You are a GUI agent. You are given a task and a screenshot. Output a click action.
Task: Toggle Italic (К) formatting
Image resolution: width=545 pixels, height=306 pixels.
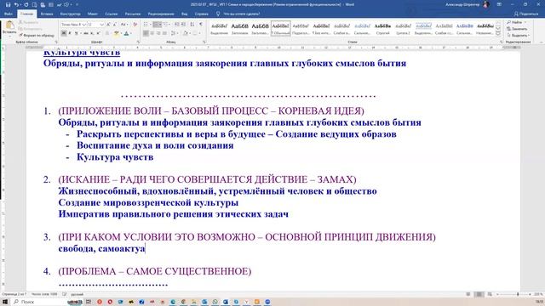click(x=70, y=33)
